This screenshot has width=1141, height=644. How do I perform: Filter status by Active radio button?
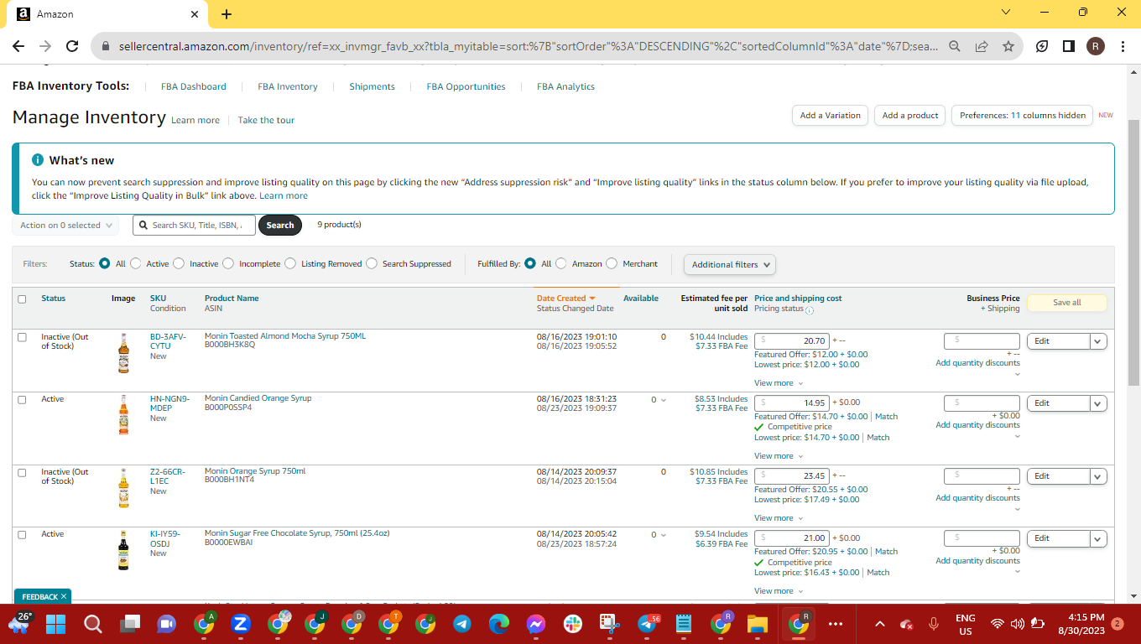[136, 263]
